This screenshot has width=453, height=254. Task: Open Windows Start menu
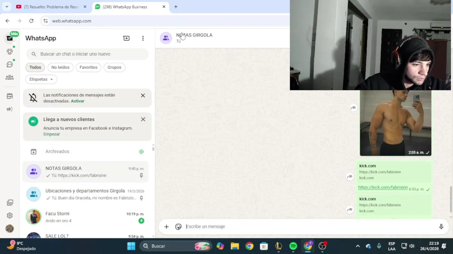131,246
